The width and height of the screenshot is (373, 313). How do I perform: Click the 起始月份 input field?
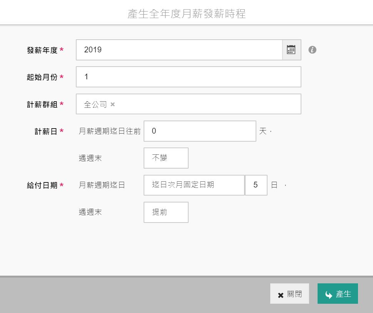188,77
